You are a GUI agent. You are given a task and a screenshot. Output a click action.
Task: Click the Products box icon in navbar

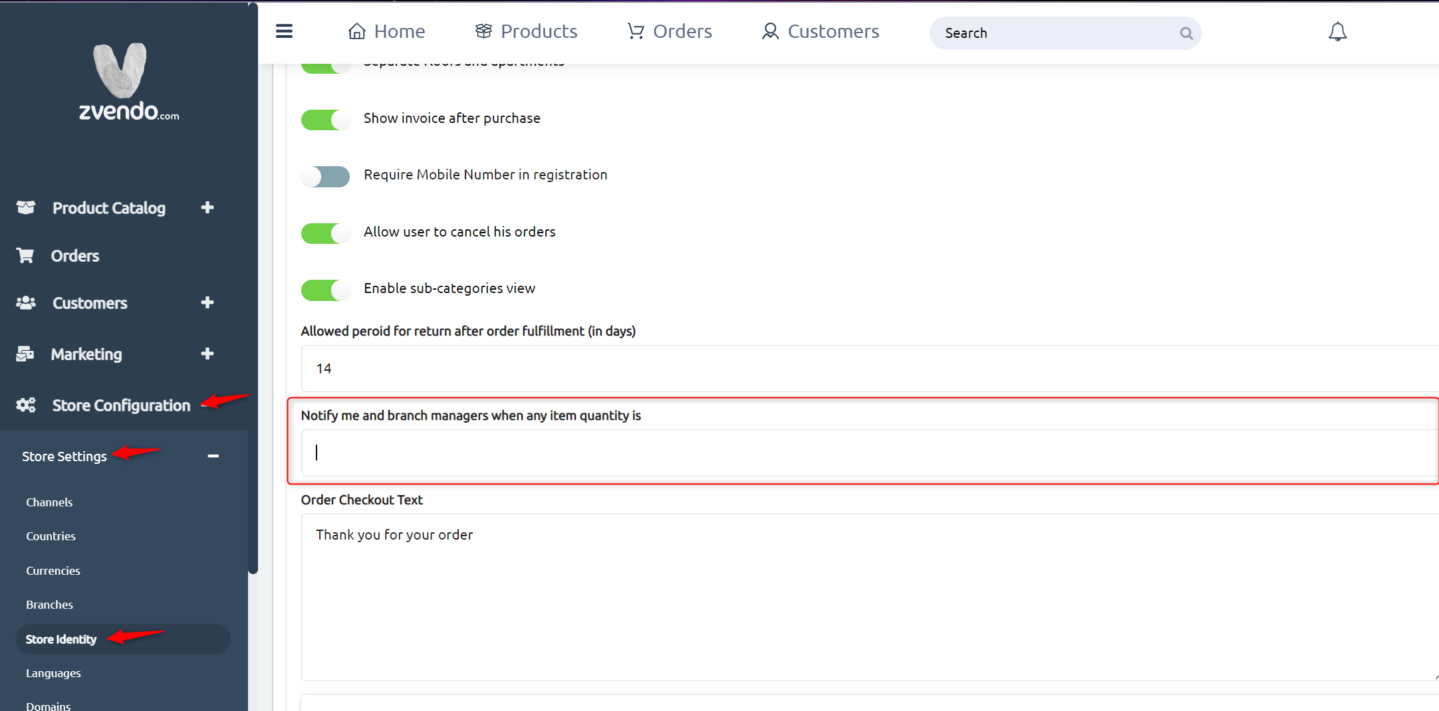(483, 31)
